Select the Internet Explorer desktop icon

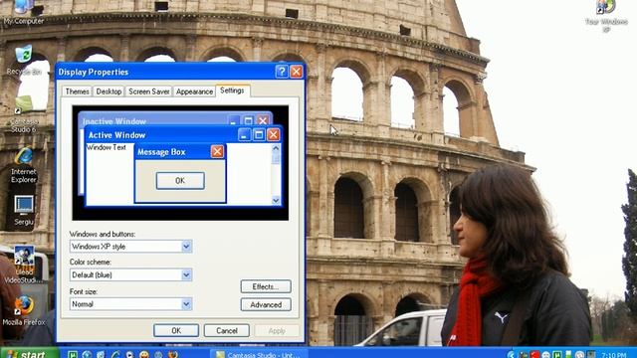tap(24, 166)
